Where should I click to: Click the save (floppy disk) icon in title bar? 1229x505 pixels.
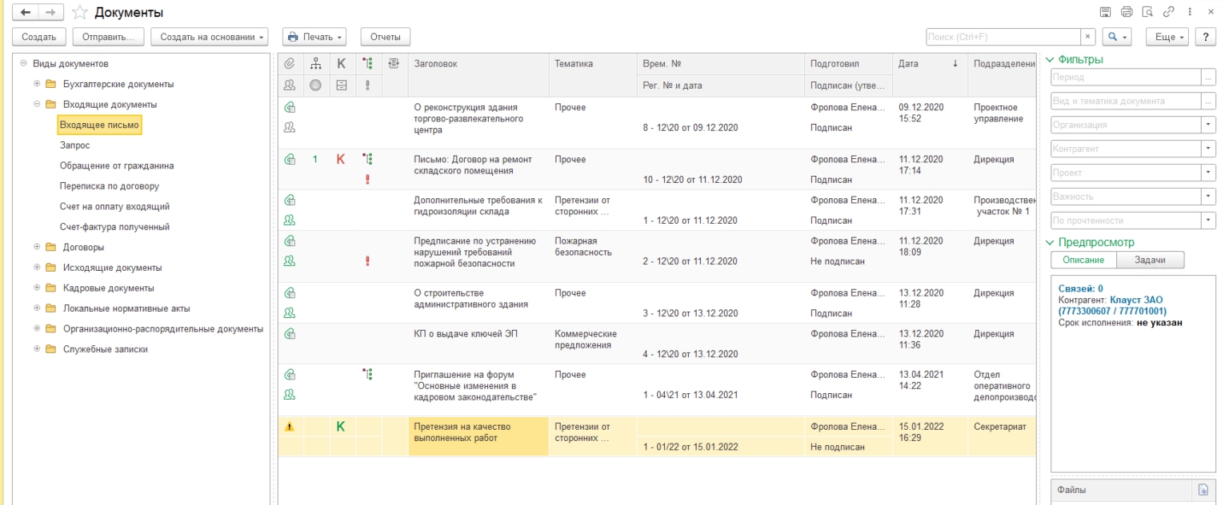coord(1105,12)
